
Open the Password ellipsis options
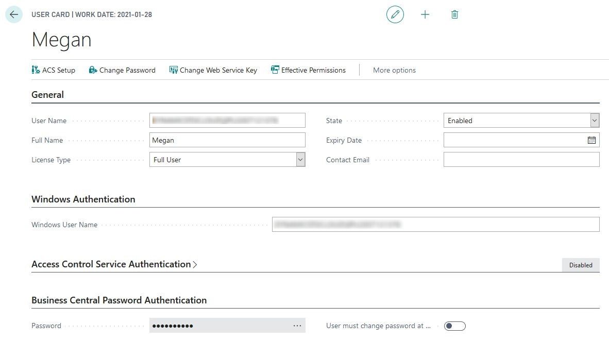[x=297, y=325]
